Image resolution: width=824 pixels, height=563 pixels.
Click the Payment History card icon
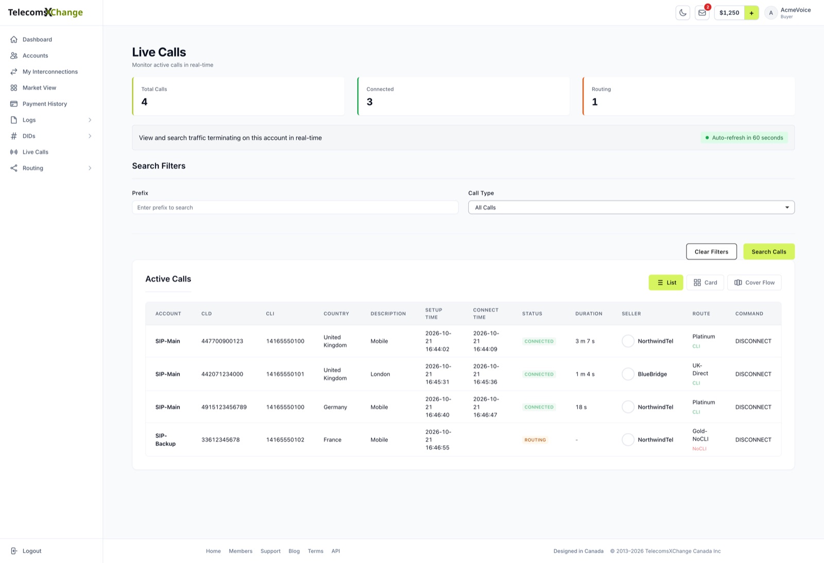click(14, 104)
